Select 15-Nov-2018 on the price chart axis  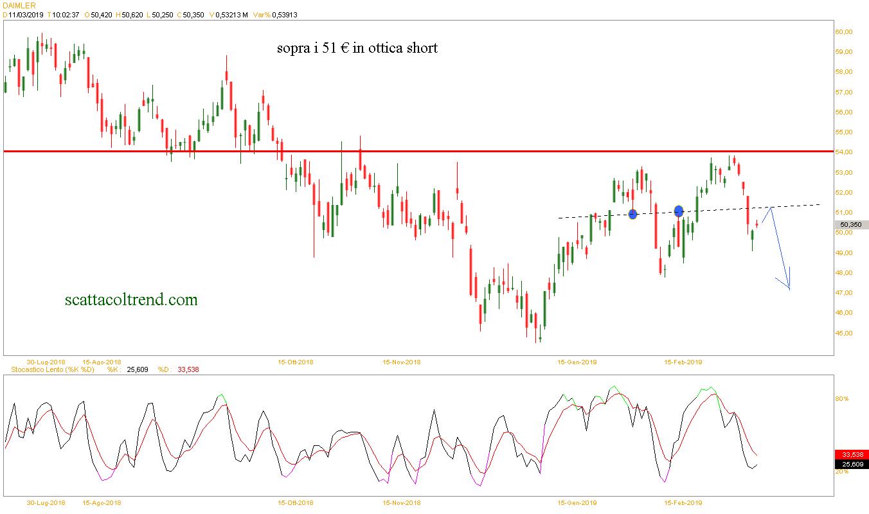point(401,362)
